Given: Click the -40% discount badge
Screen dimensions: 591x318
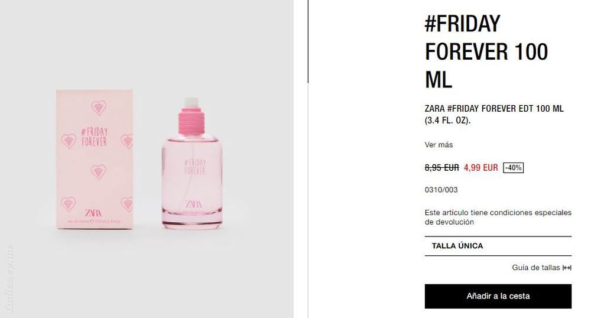Looking at the screenshot, I should click(514, 168).
